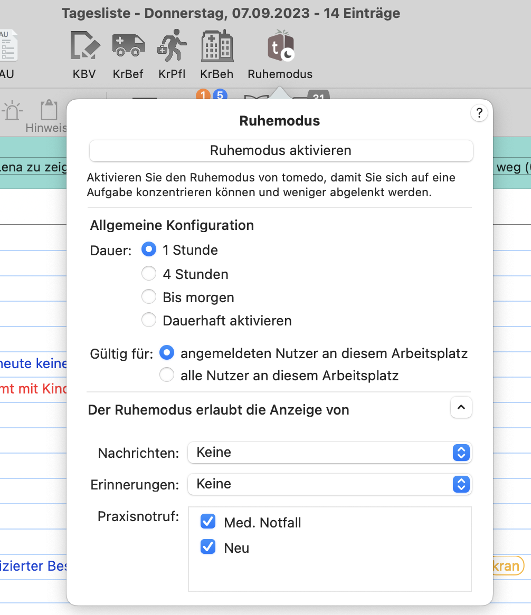Select the KrBeh hospital icon
Viewport: 531px width, 615px height.
click(217, 45)
